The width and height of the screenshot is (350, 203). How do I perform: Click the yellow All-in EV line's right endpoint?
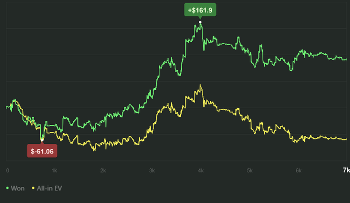point(346,139)
